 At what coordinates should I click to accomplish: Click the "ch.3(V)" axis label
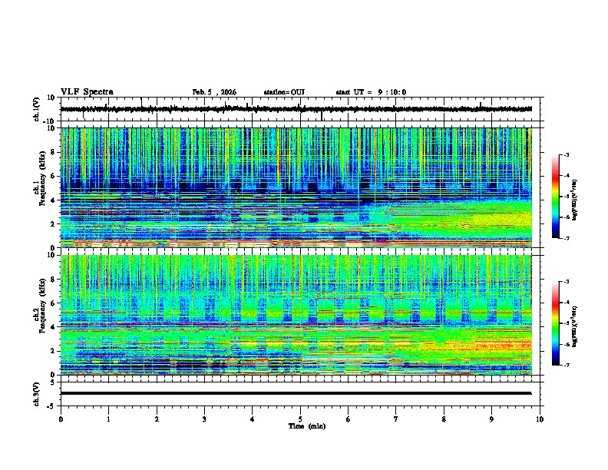[37, 395]
